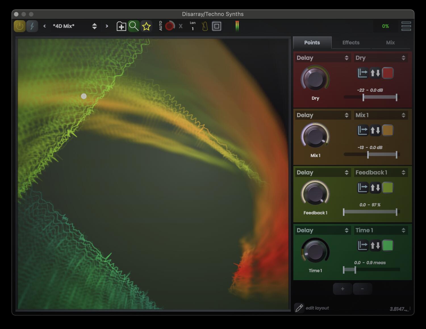Click the edit layout pencil icon
This screenshot has width=426, height=329.
[x=299, y=308]
